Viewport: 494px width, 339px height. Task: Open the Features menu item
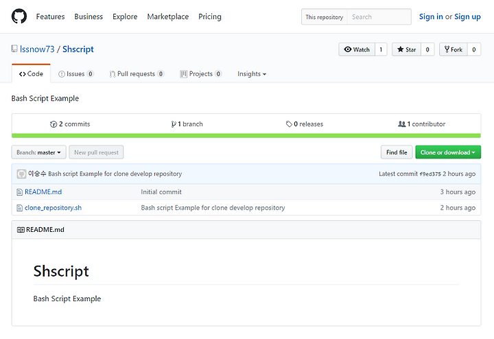50,16
